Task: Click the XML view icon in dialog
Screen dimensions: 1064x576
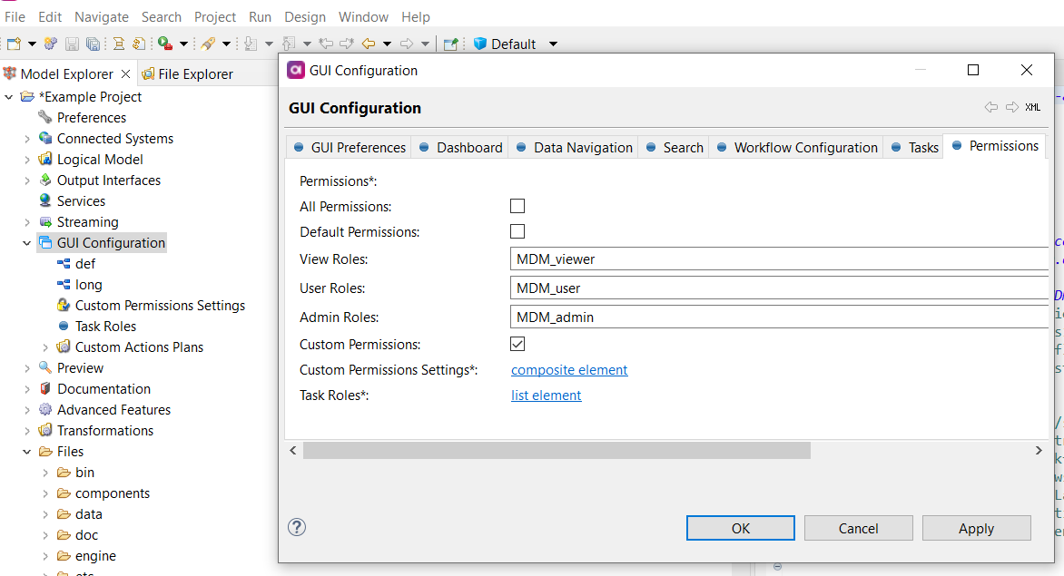Action: point(1033,107)
